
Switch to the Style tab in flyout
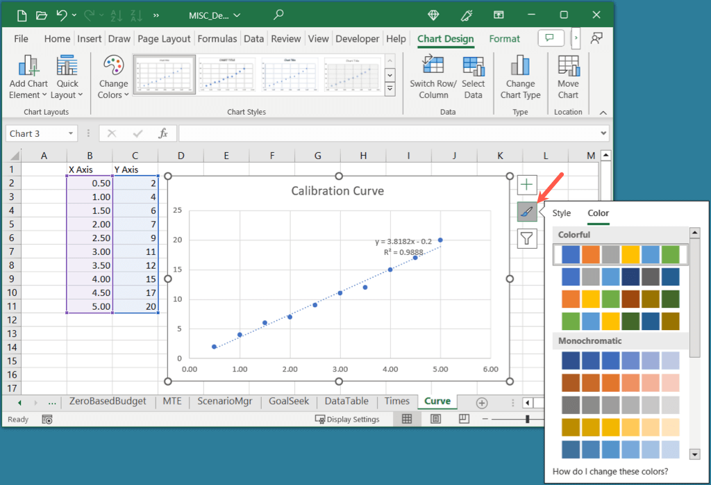tap(562, 213)
